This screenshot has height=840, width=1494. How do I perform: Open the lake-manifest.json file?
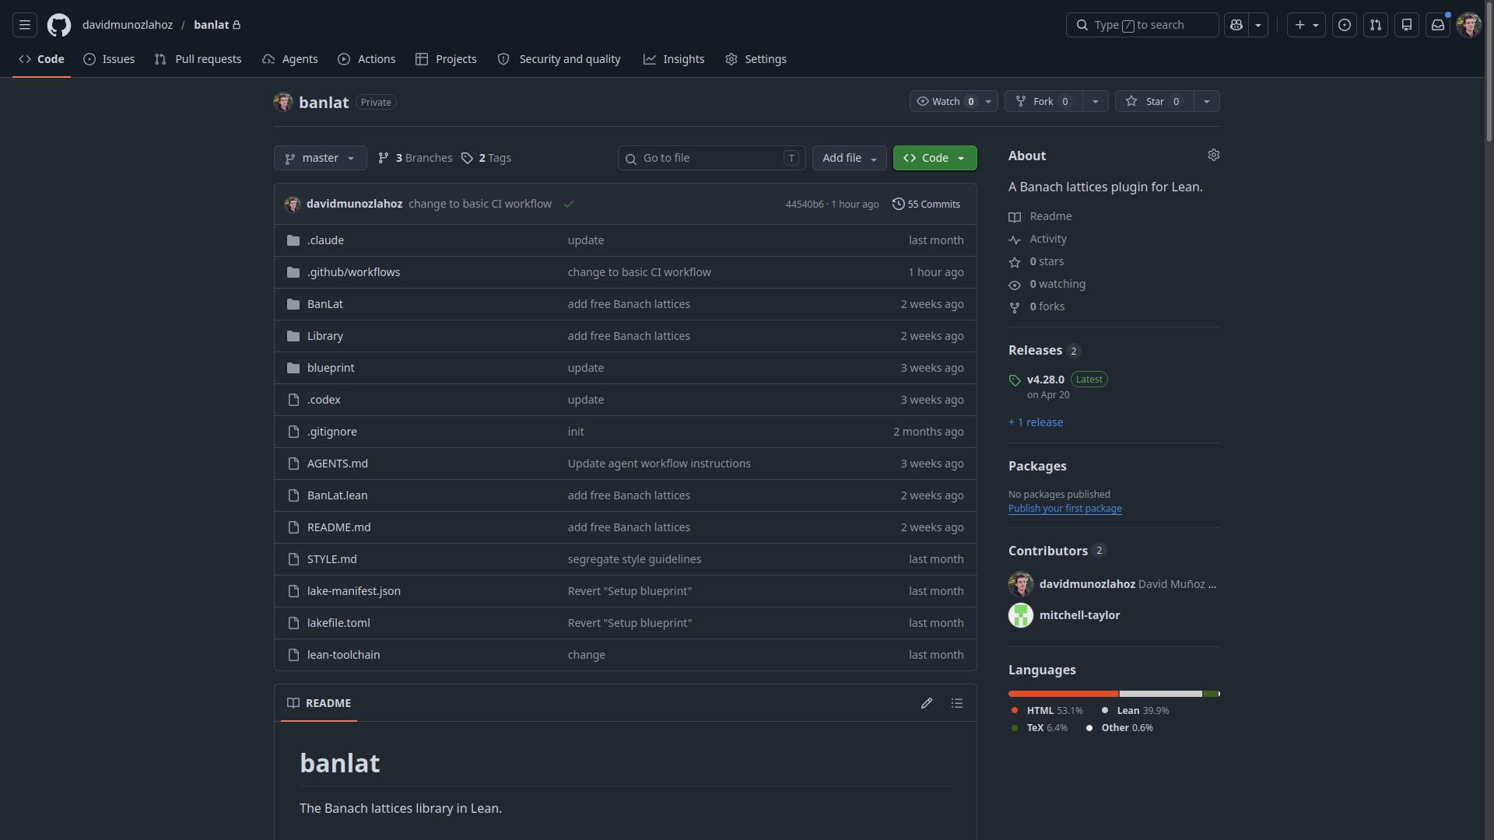tap(353, 591)
